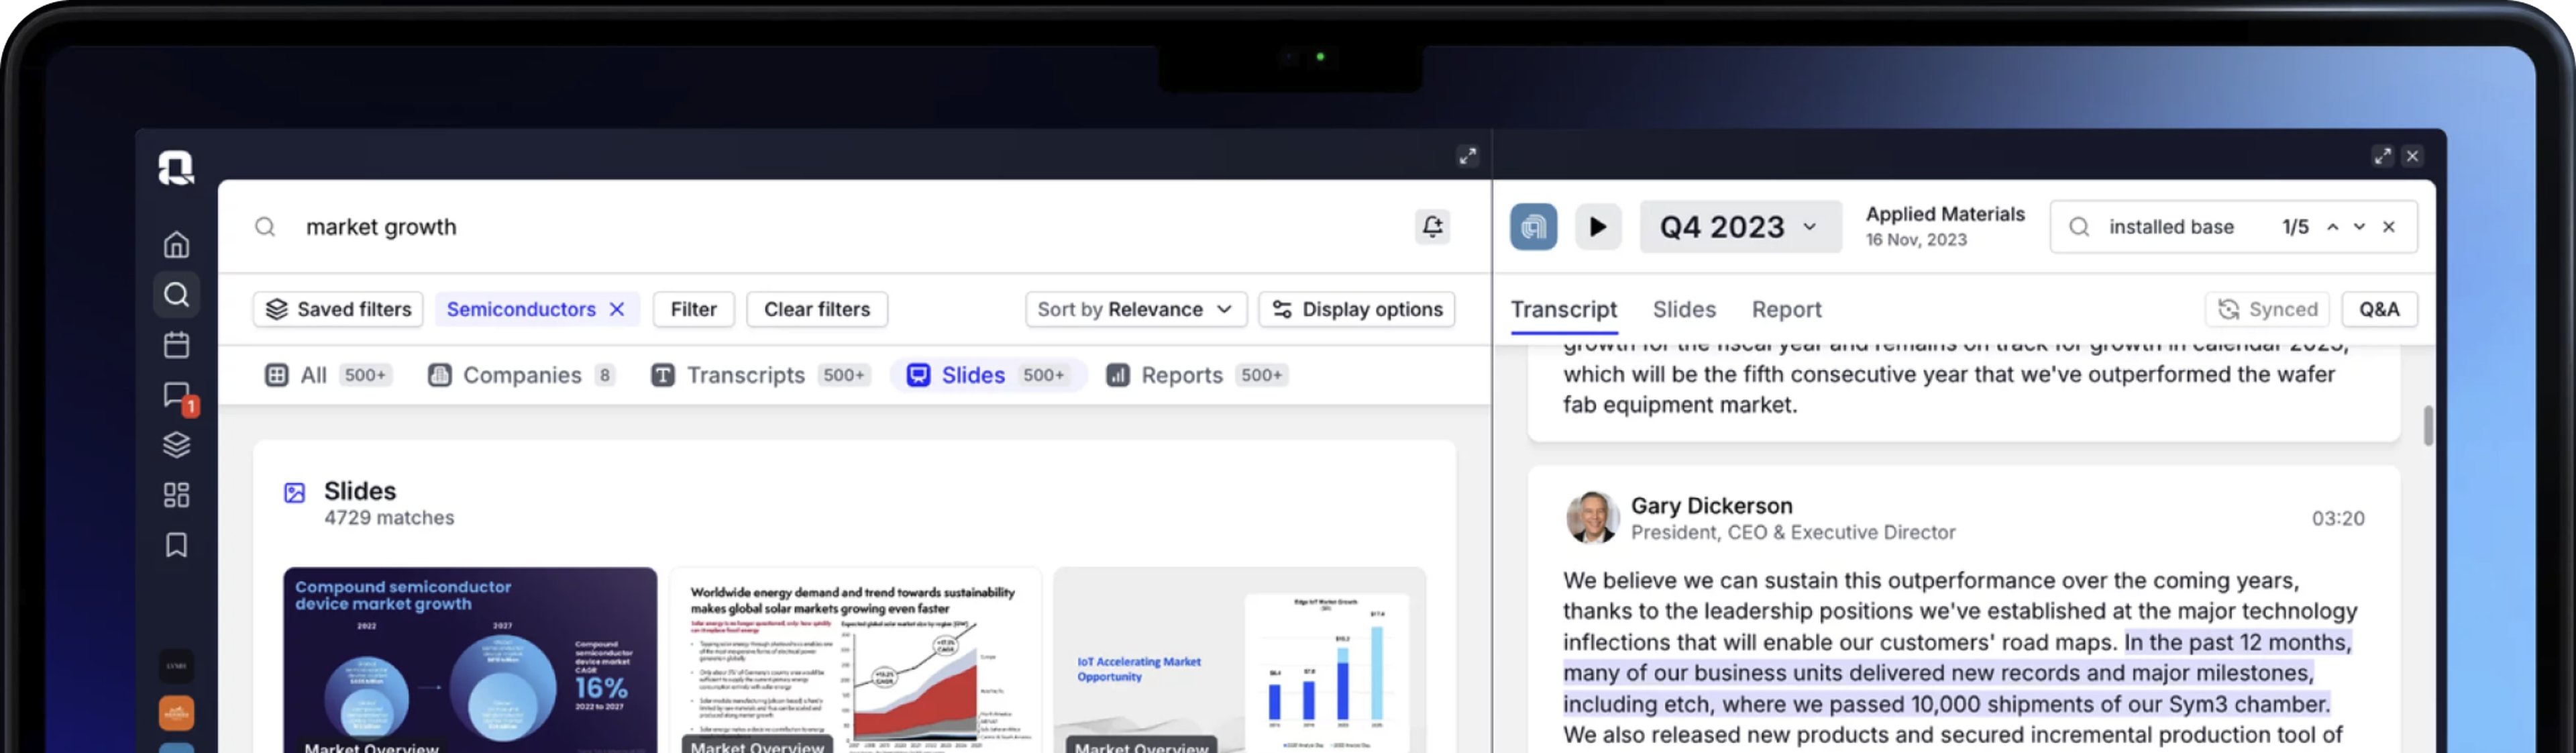2576x753 pixels.
Task: Switch to Report tab in right panel
Action: pos(1786,310)
